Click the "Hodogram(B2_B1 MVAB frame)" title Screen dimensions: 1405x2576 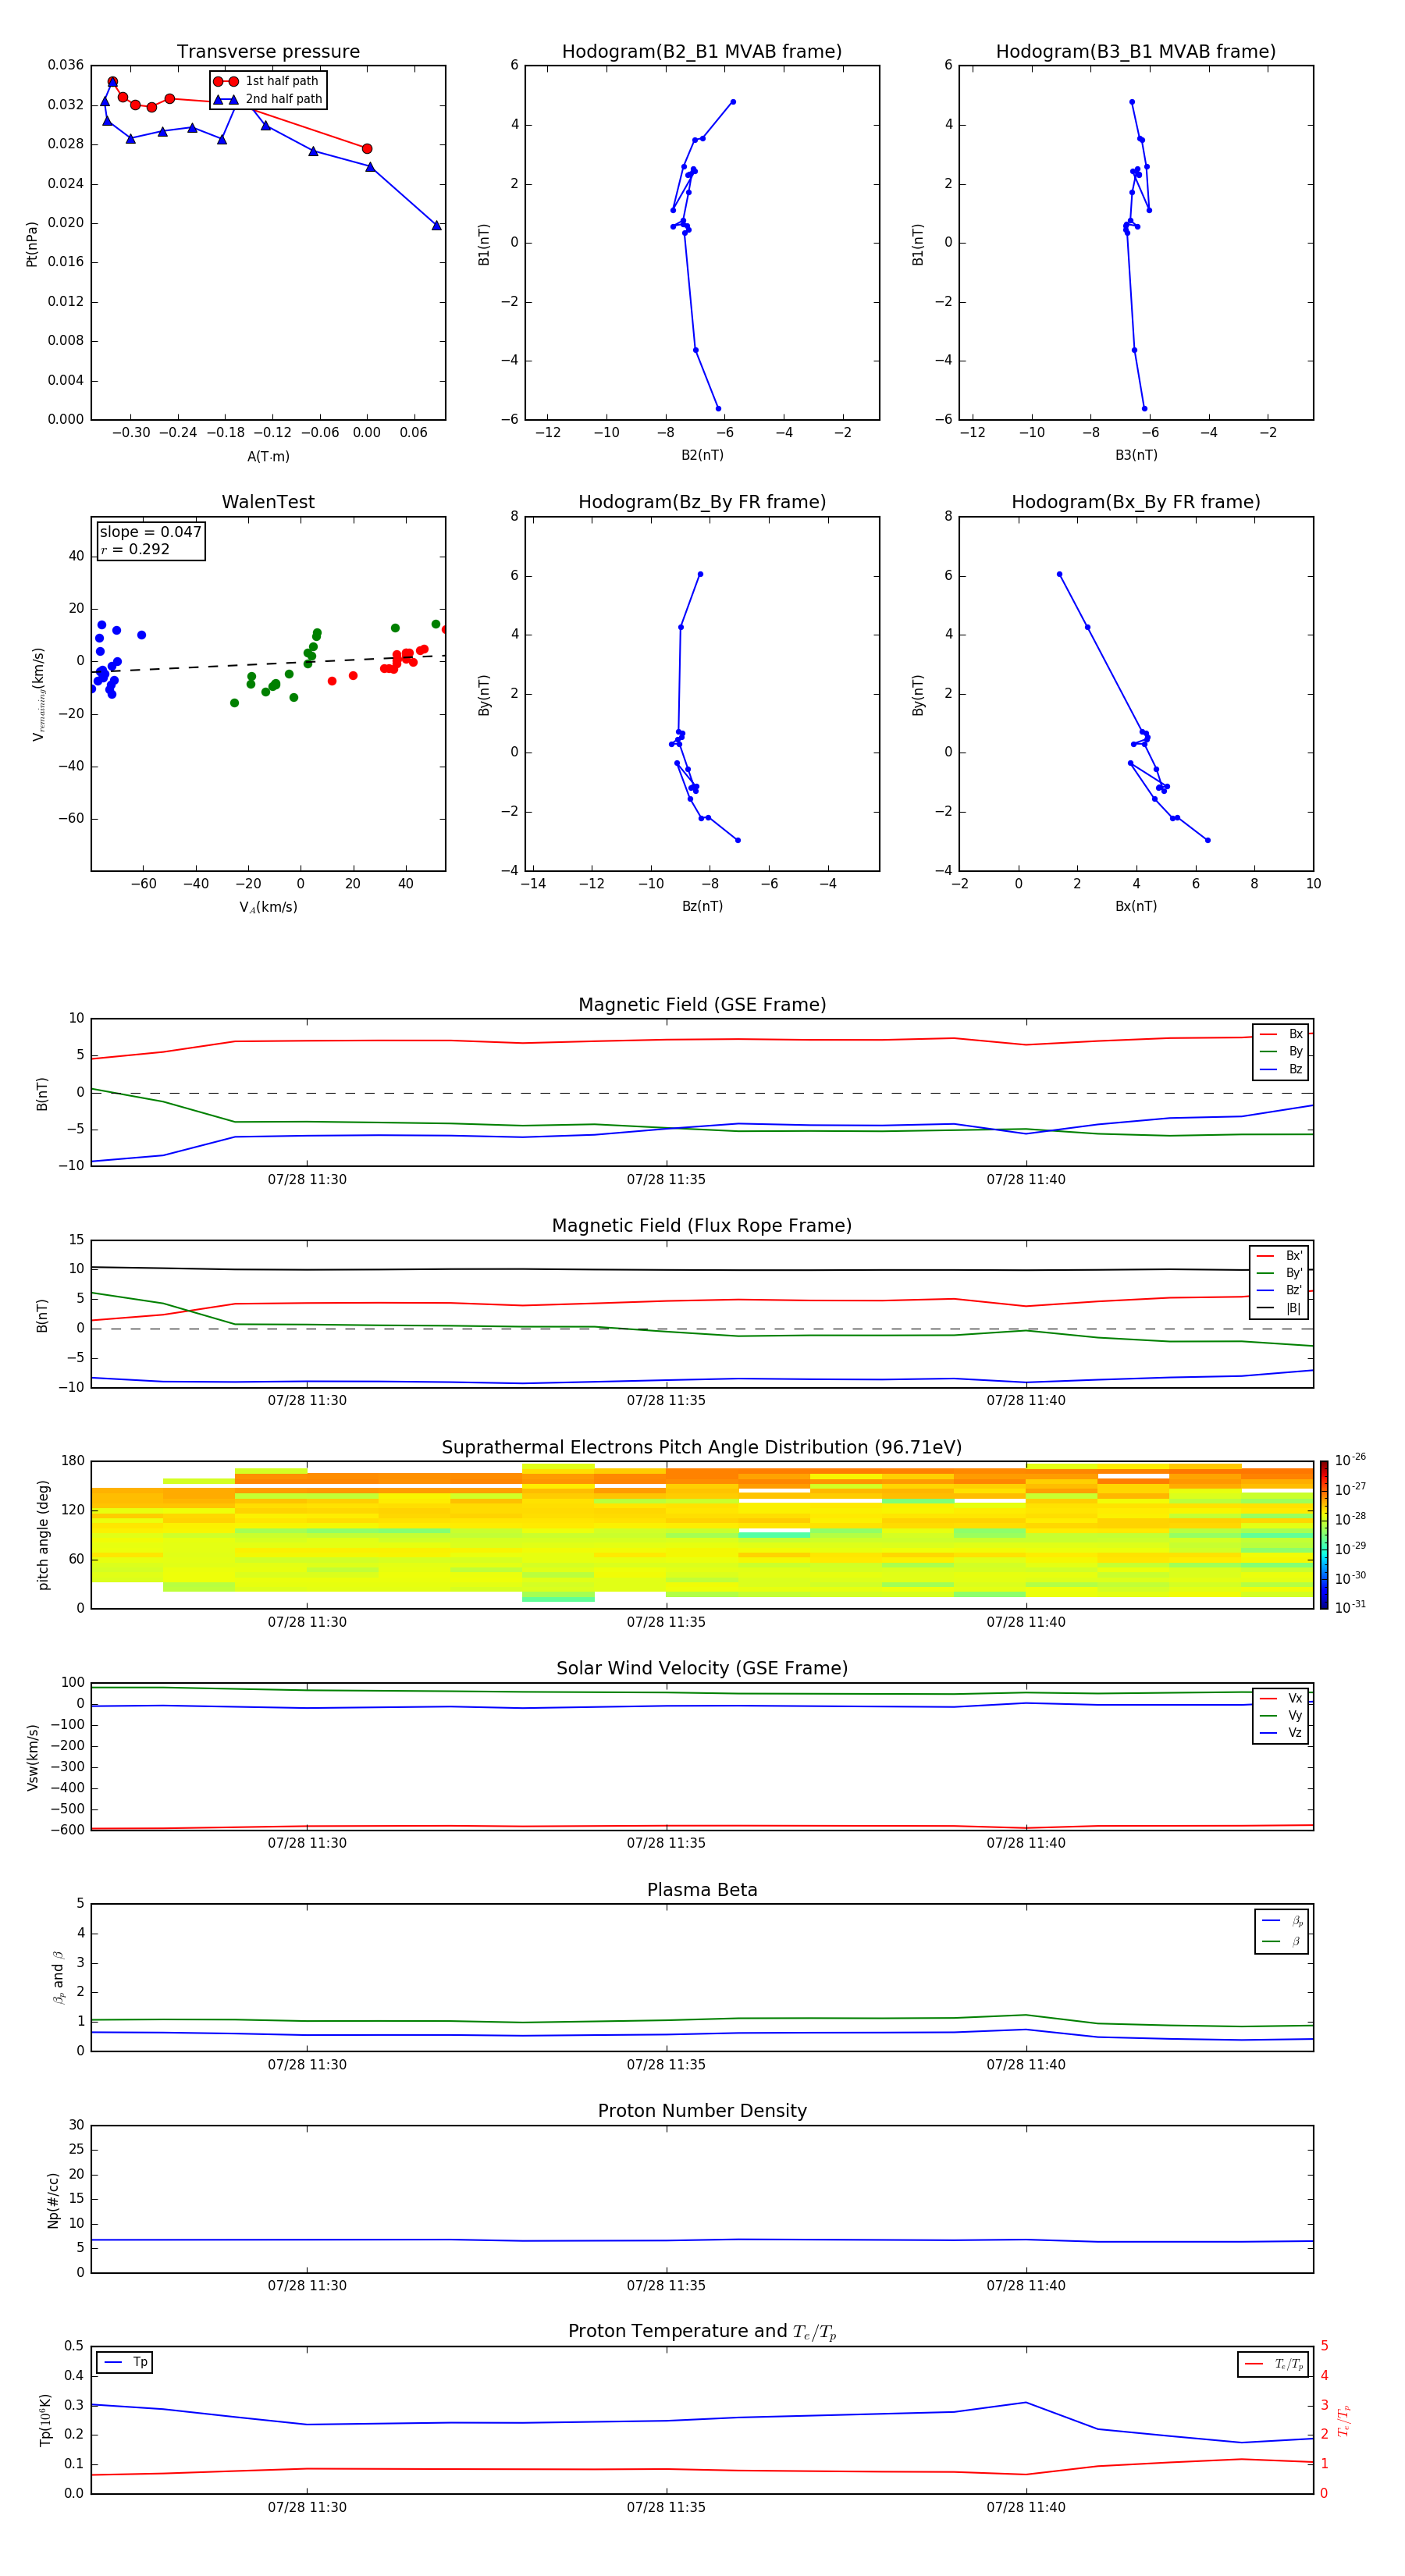(702, 52)
